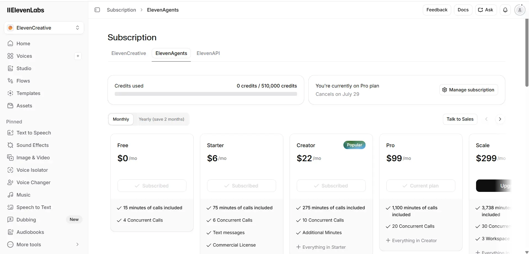Click the Pinned section label
Image resolution: width=529 pixels, height=254 pixels.
click(x=14, y=122)
